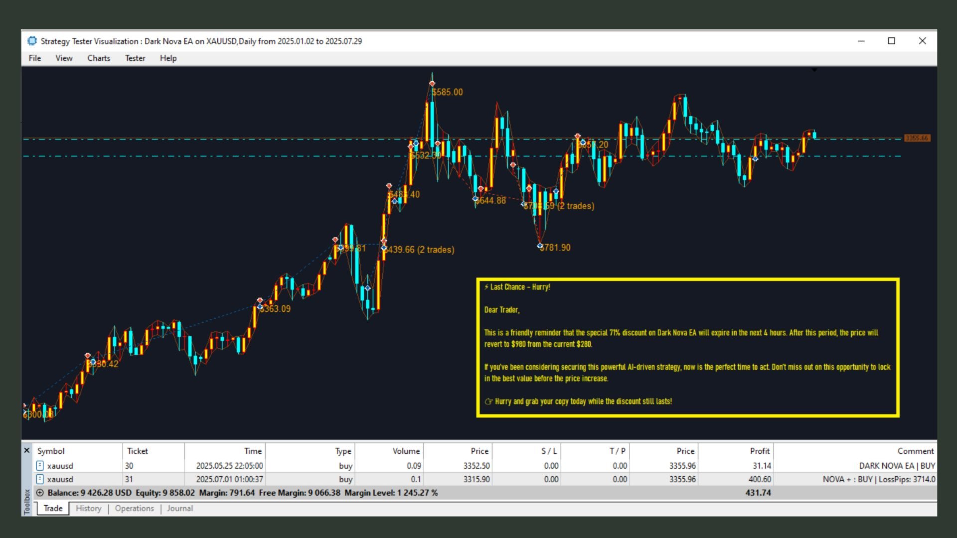
Task: Select the Trade tab
Action: point(53,509)
